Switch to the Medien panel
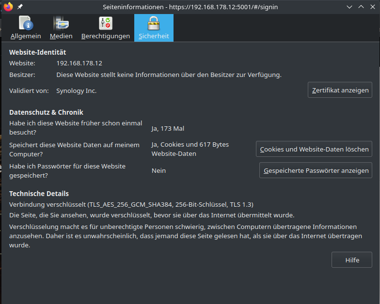This screenshot has width=380, height=304. (61, 28)
